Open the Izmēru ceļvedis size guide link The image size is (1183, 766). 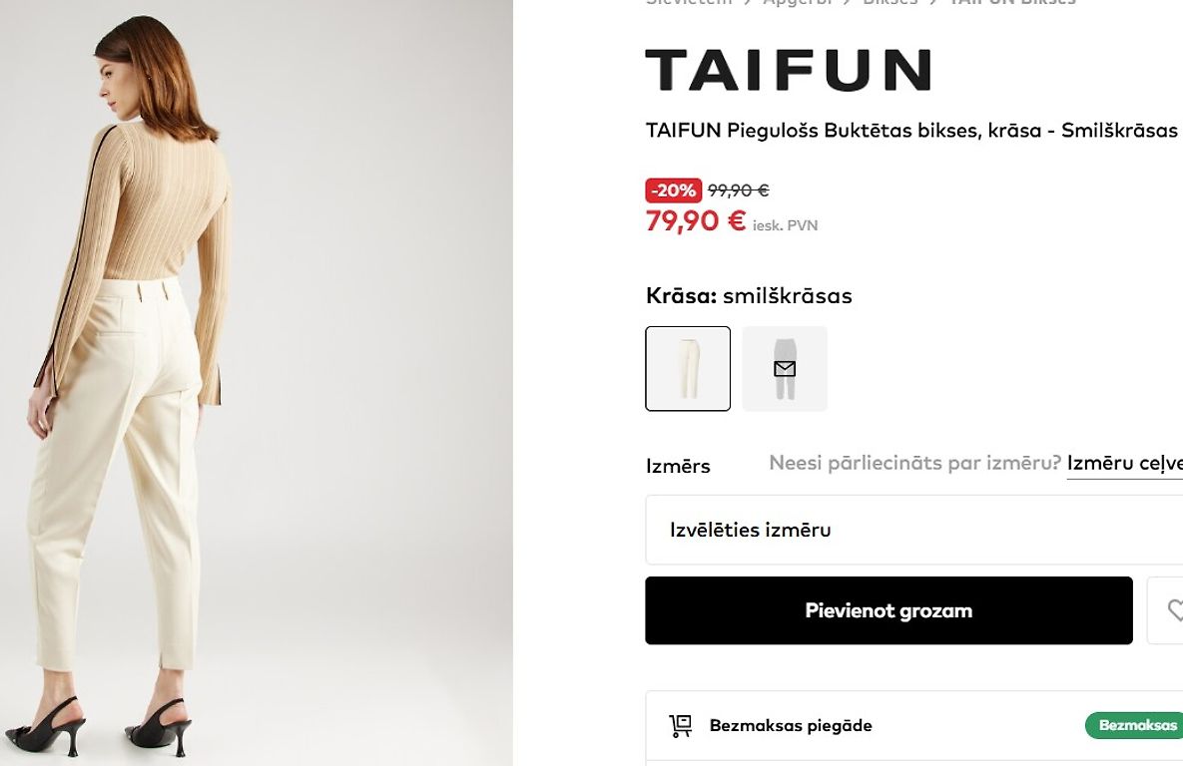point(1124,463)
